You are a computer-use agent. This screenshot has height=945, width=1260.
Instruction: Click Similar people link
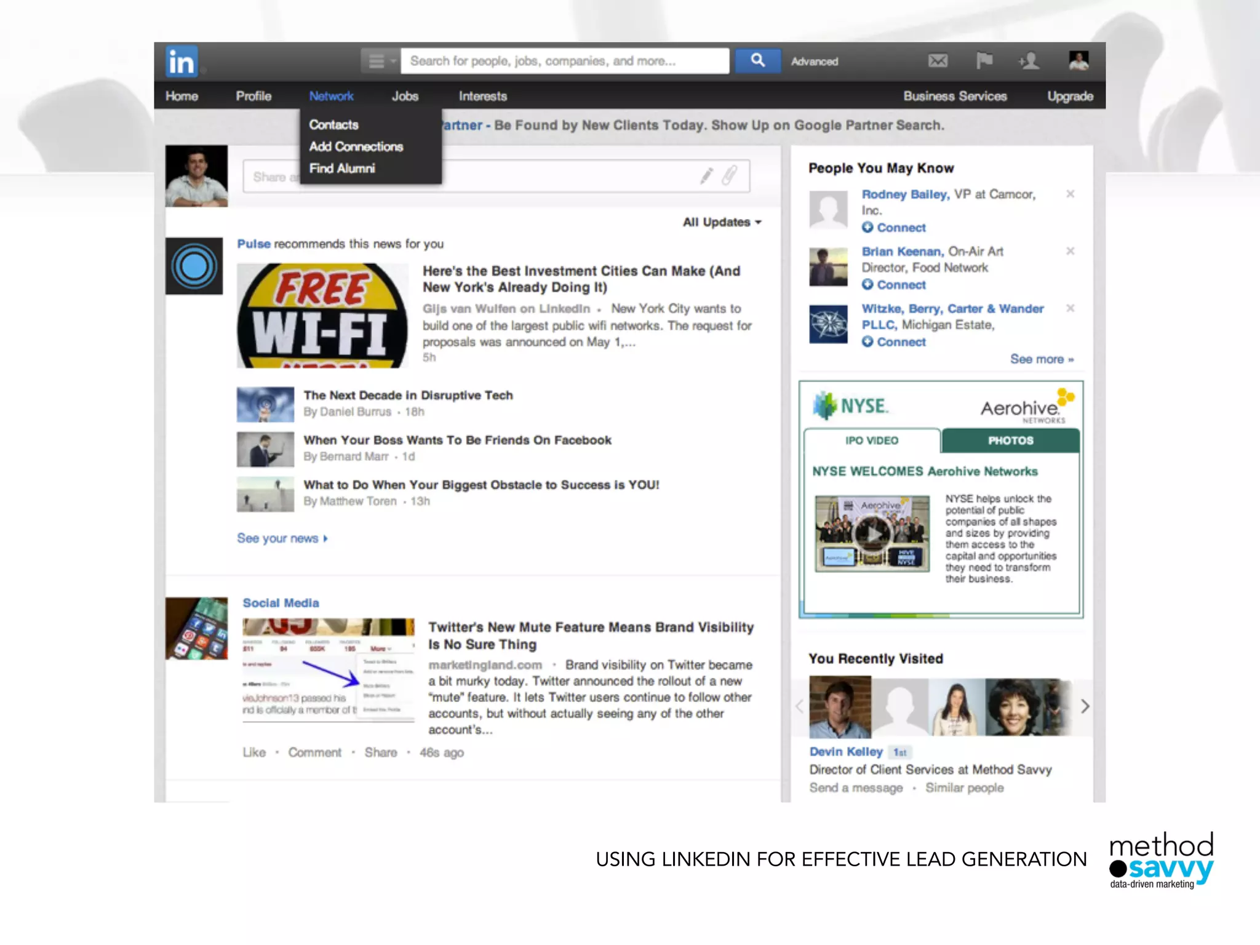click(964, 788)
